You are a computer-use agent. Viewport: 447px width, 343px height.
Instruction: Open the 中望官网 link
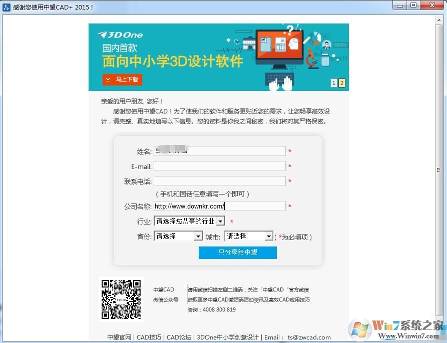(119, 337)
